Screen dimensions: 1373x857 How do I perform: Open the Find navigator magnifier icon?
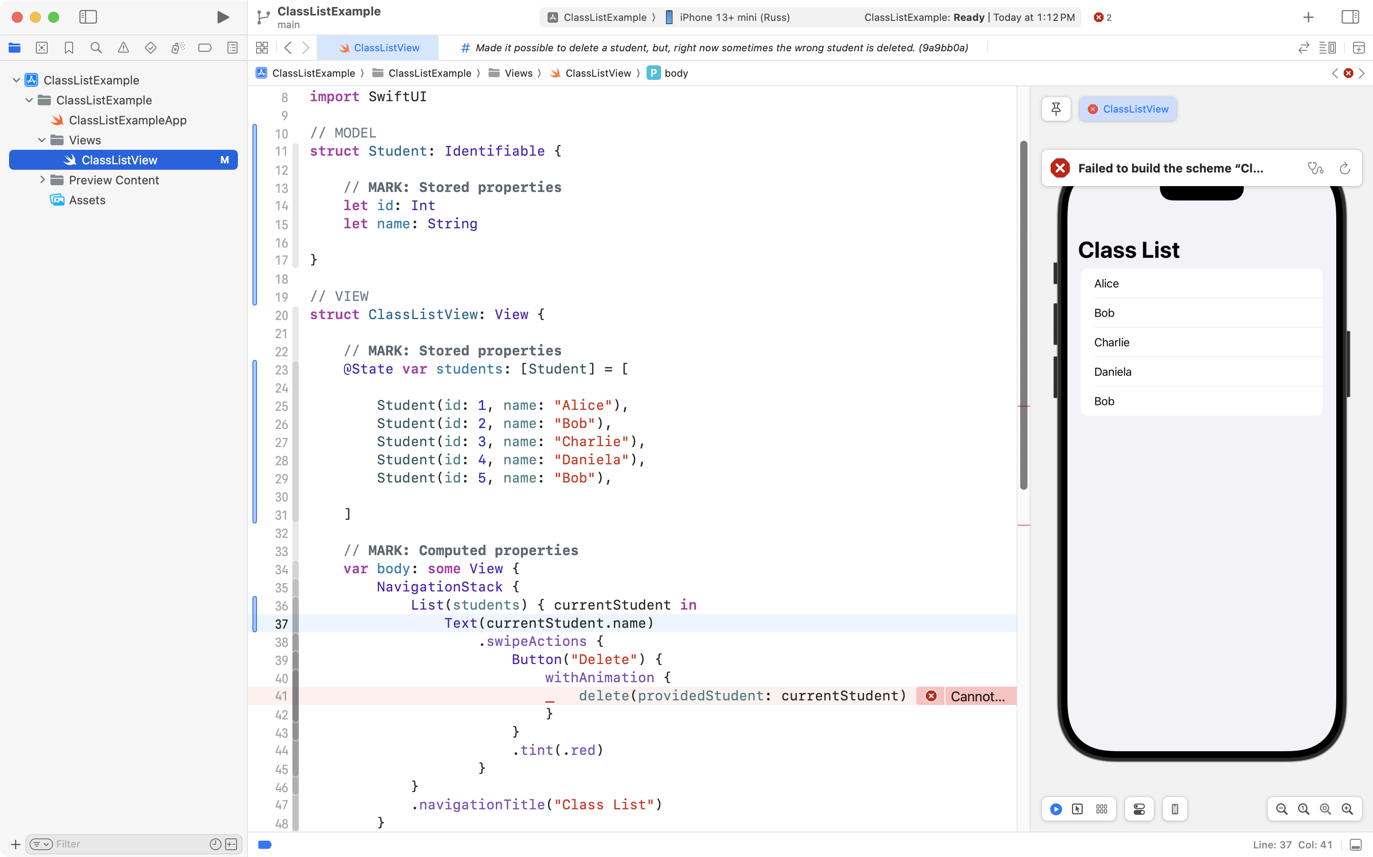click(96, 48)
